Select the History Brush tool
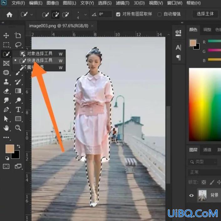221x221 pixels. pos(18,82)
